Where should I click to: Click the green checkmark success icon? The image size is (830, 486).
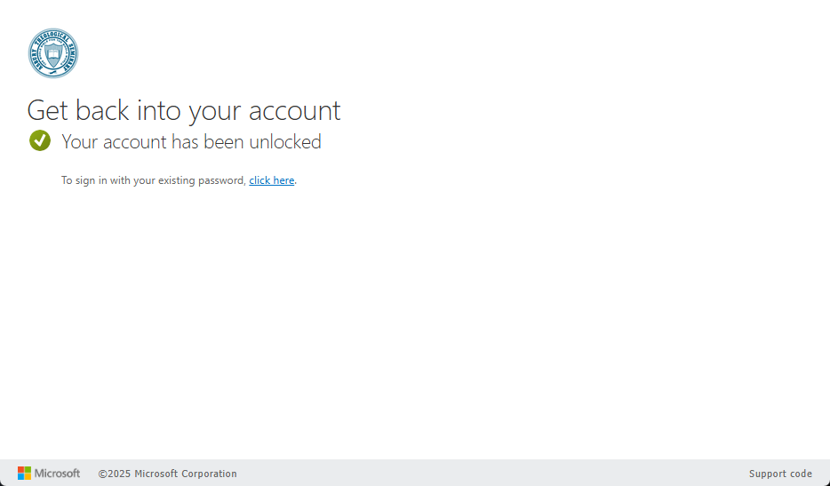coord(40,140)
